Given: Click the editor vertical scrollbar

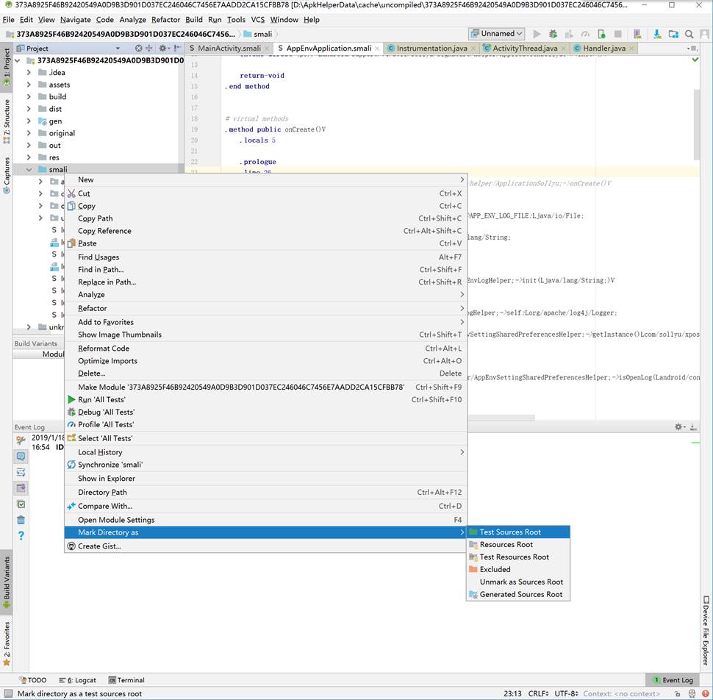Looking at the screenshot, I should point(696,124).
